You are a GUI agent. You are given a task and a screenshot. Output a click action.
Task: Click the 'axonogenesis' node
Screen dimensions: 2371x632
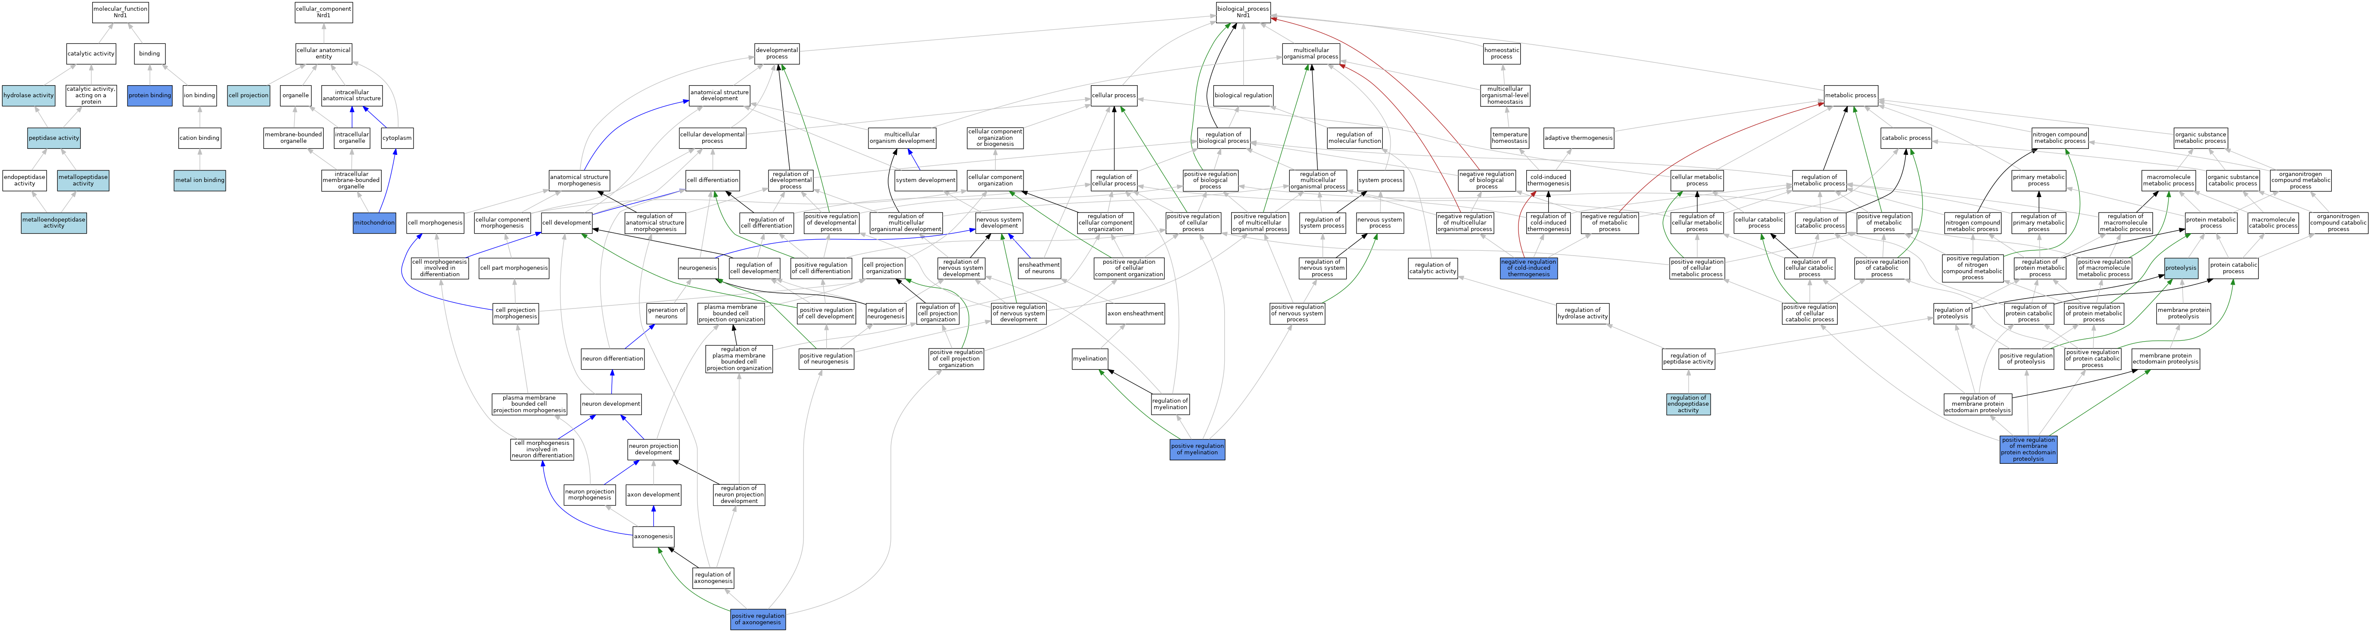tap(653, 536)
